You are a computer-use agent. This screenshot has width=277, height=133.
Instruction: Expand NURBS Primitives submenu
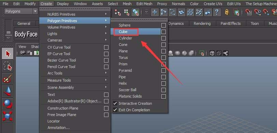(x=75, y=14)
